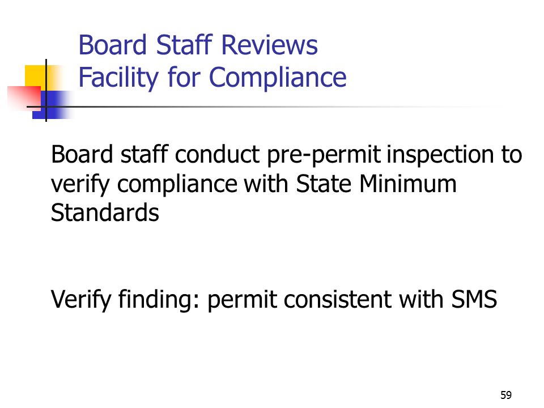The height and width of the screenshot is (408, 544).
Task: Select the 'Facility for Compliance' title line
Action: (x=212, y=78)
